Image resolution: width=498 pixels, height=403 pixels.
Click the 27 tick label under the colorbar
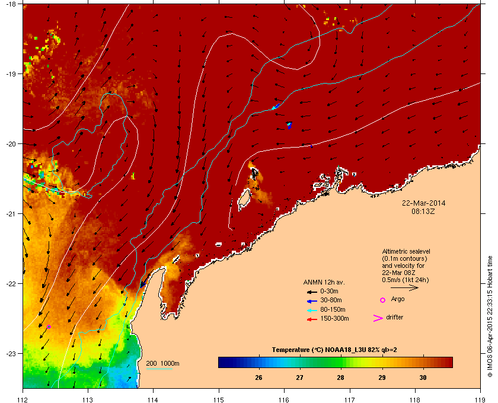coord(299,378)
